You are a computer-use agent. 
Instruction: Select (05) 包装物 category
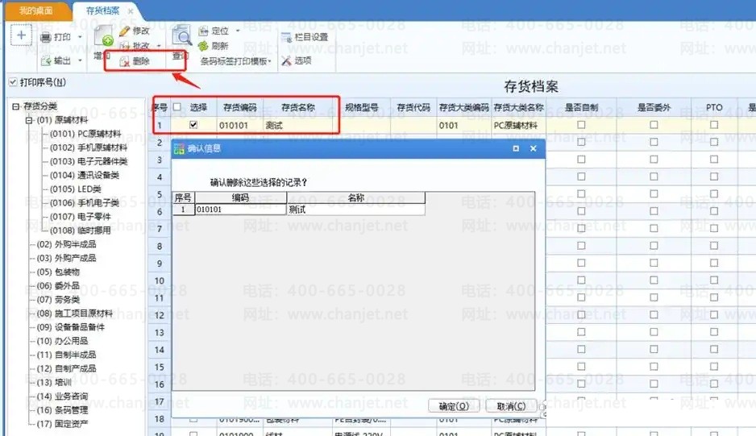coord(58,272)
